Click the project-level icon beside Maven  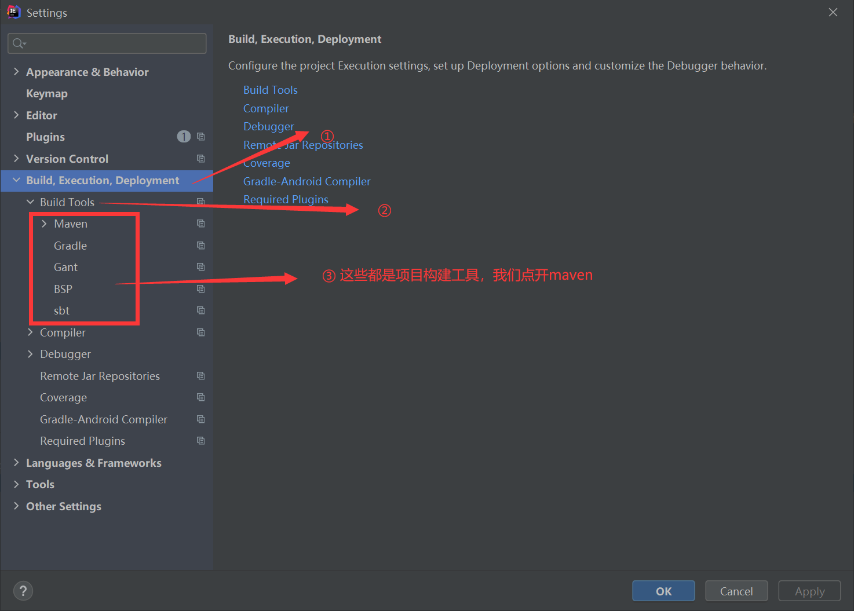click(x=200, y=224)
